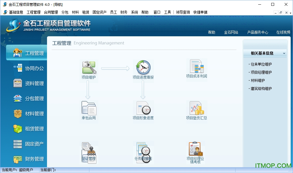Open the 项目垫支汇总 coins icon
Viewport: 293px width, 173px height.
(196, 108)
